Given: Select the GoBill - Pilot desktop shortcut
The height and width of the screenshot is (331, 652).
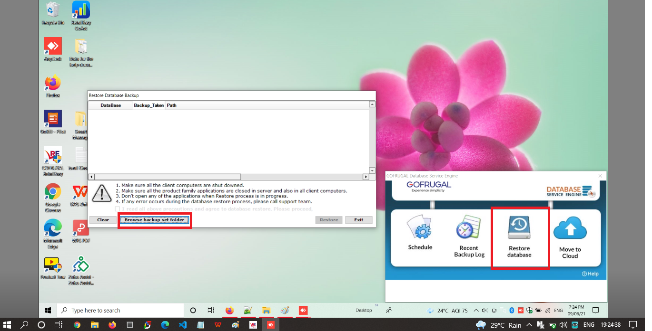Looking at the screenshot, I should pyautogui.click(x=53, y=122).
